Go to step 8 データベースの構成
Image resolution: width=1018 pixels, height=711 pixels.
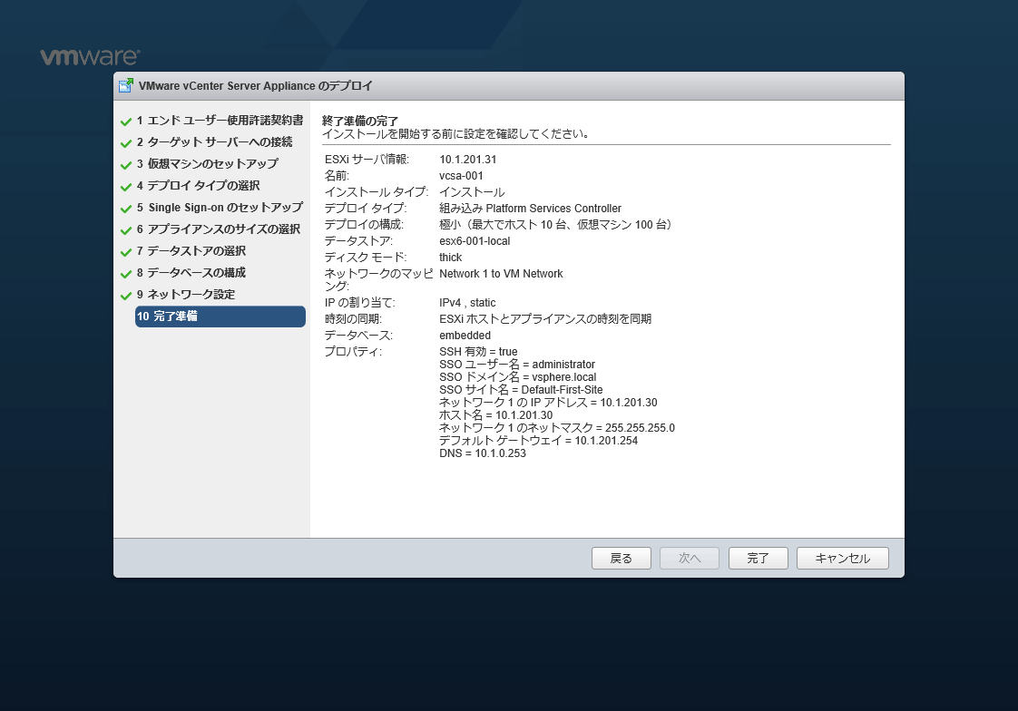click(x=191, y=272)
